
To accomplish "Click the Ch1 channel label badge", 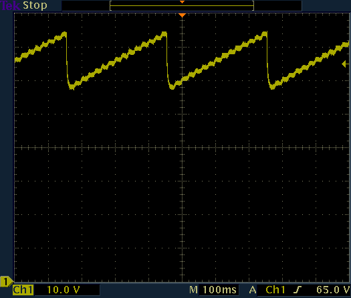I will click(23, 290).
